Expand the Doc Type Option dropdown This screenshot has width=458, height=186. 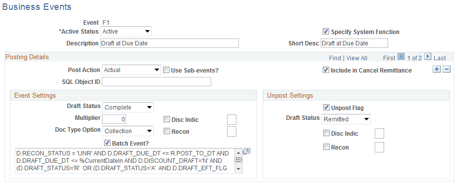pos(128,131)
